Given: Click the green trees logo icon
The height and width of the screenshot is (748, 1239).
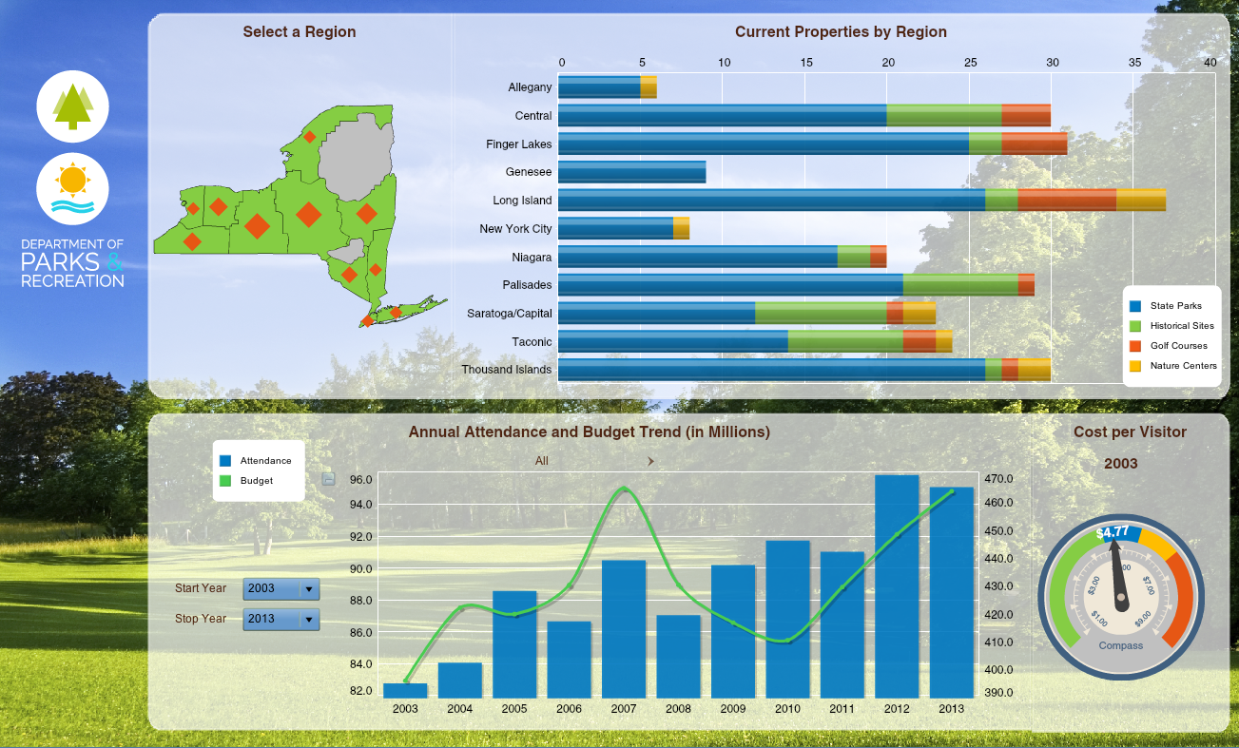Looking at the screenshot, I should pyautogui.click(x=73, y=106).
